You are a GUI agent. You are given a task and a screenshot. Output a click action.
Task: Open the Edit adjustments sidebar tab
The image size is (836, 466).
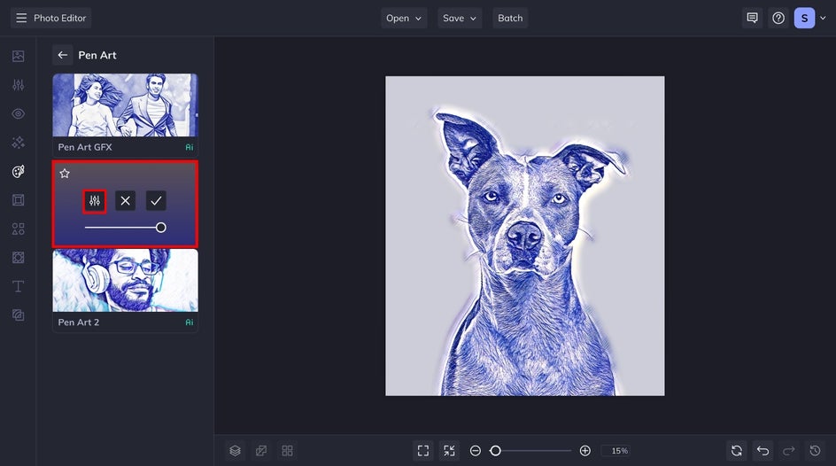(18, 85)
